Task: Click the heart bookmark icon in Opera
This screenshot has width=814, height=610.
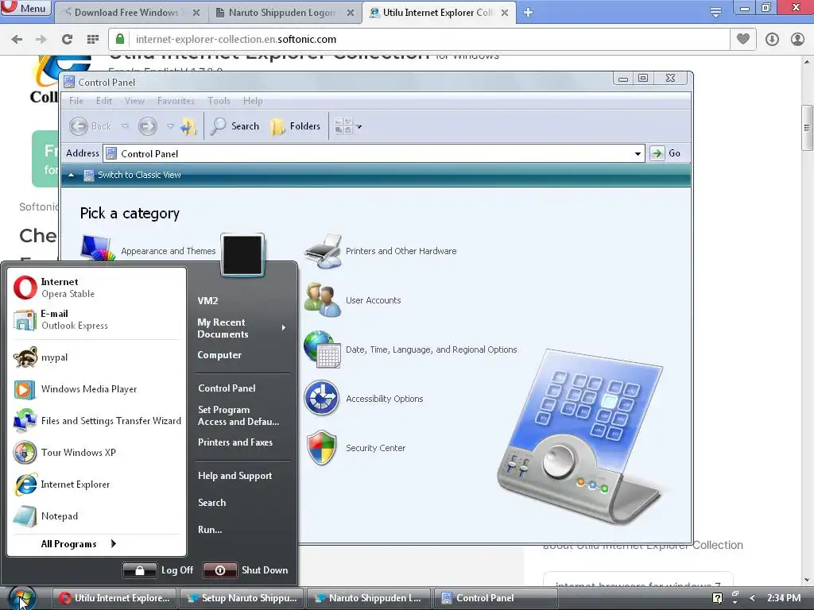Action: (743, 39)
